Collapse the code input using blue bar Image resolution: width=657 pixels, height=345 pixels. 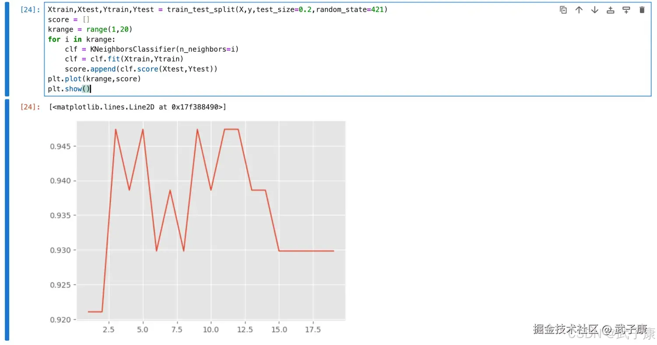pos(7,49)
